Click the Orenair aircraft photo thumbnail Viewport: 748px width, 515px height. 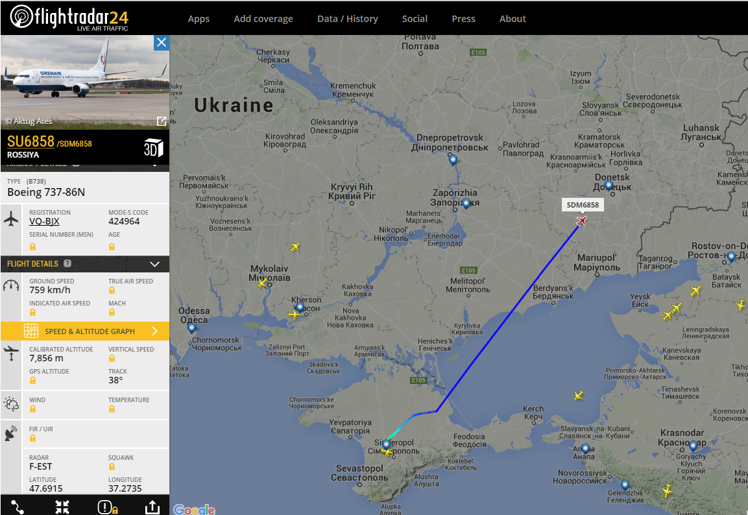(85, 82)
